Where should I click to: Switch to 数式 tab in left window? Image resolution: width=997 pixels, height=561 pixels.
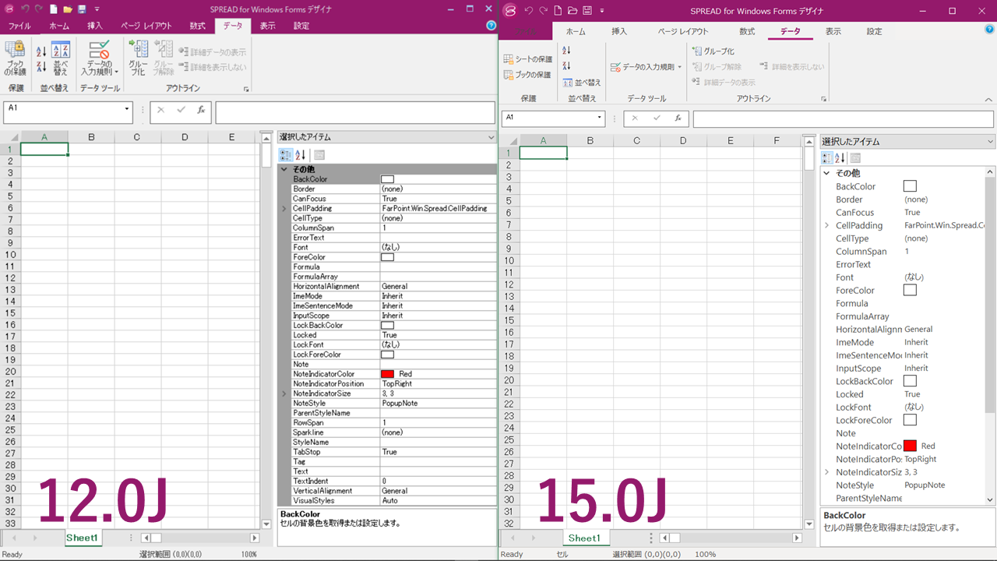click(x=198, y=26)
